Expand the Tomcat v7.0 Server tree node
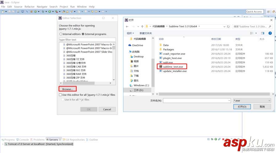Viewport: 276px width, 153px height. point(3,144)
